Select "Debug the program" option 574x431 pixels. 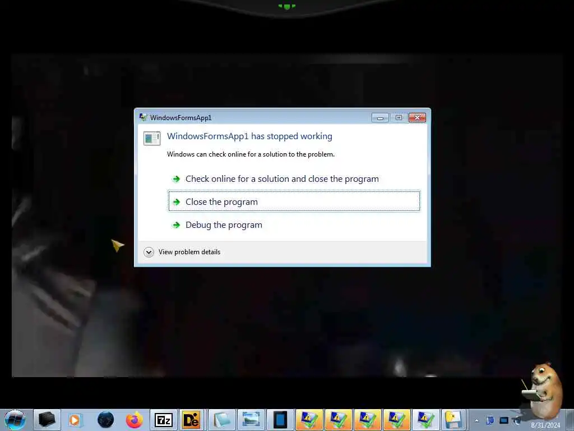(x=294, y=224)
